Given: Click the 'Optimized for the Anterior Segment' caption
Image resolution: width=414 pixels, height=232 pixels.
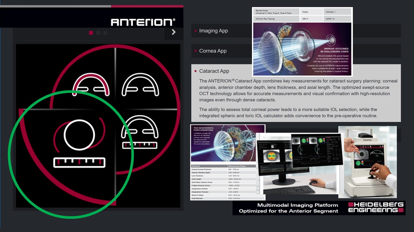Looking at the screenshot, I should coord(289,211).
